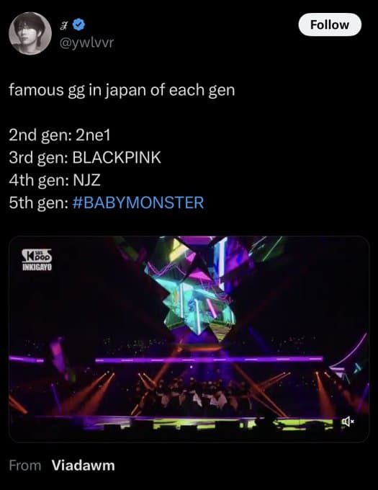
Task: Select the cursive display name beside the badge
Action: coord(63,25)
